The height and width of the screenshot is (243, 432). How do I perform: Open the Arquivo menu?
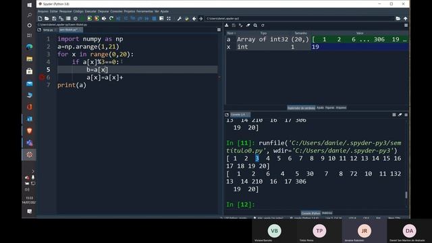click(43, 11)
